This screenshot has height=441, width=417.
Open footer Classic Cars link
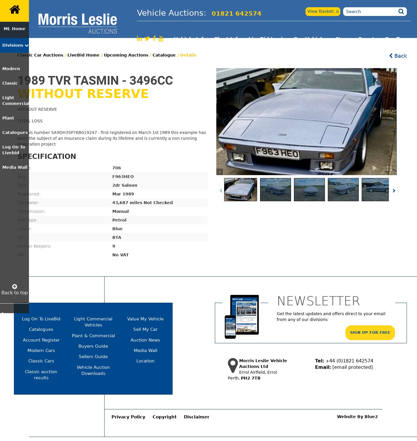pyautogui.click(x=41, y=361)
